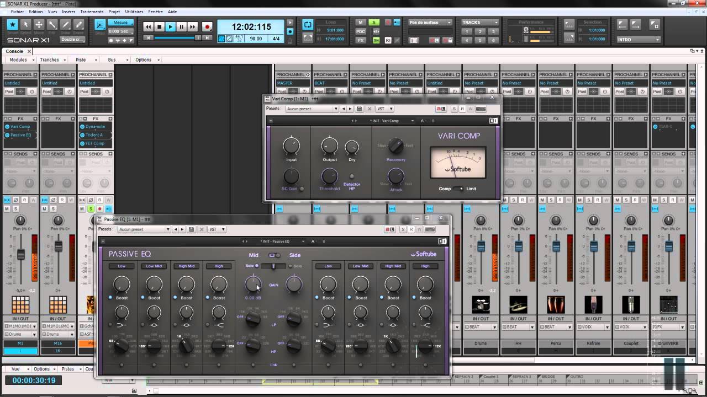Open Passive EQ virtual keyboard icon

point(429,229)
